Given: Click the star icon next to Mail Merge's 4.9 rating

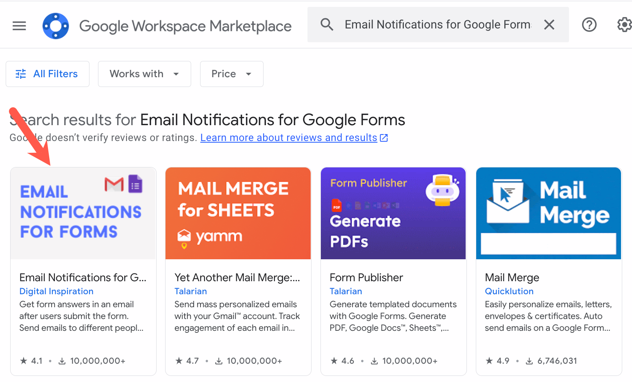Looking at the screenshot, I should (488, 360).
